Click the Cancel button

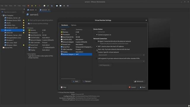tap(132, 87)
